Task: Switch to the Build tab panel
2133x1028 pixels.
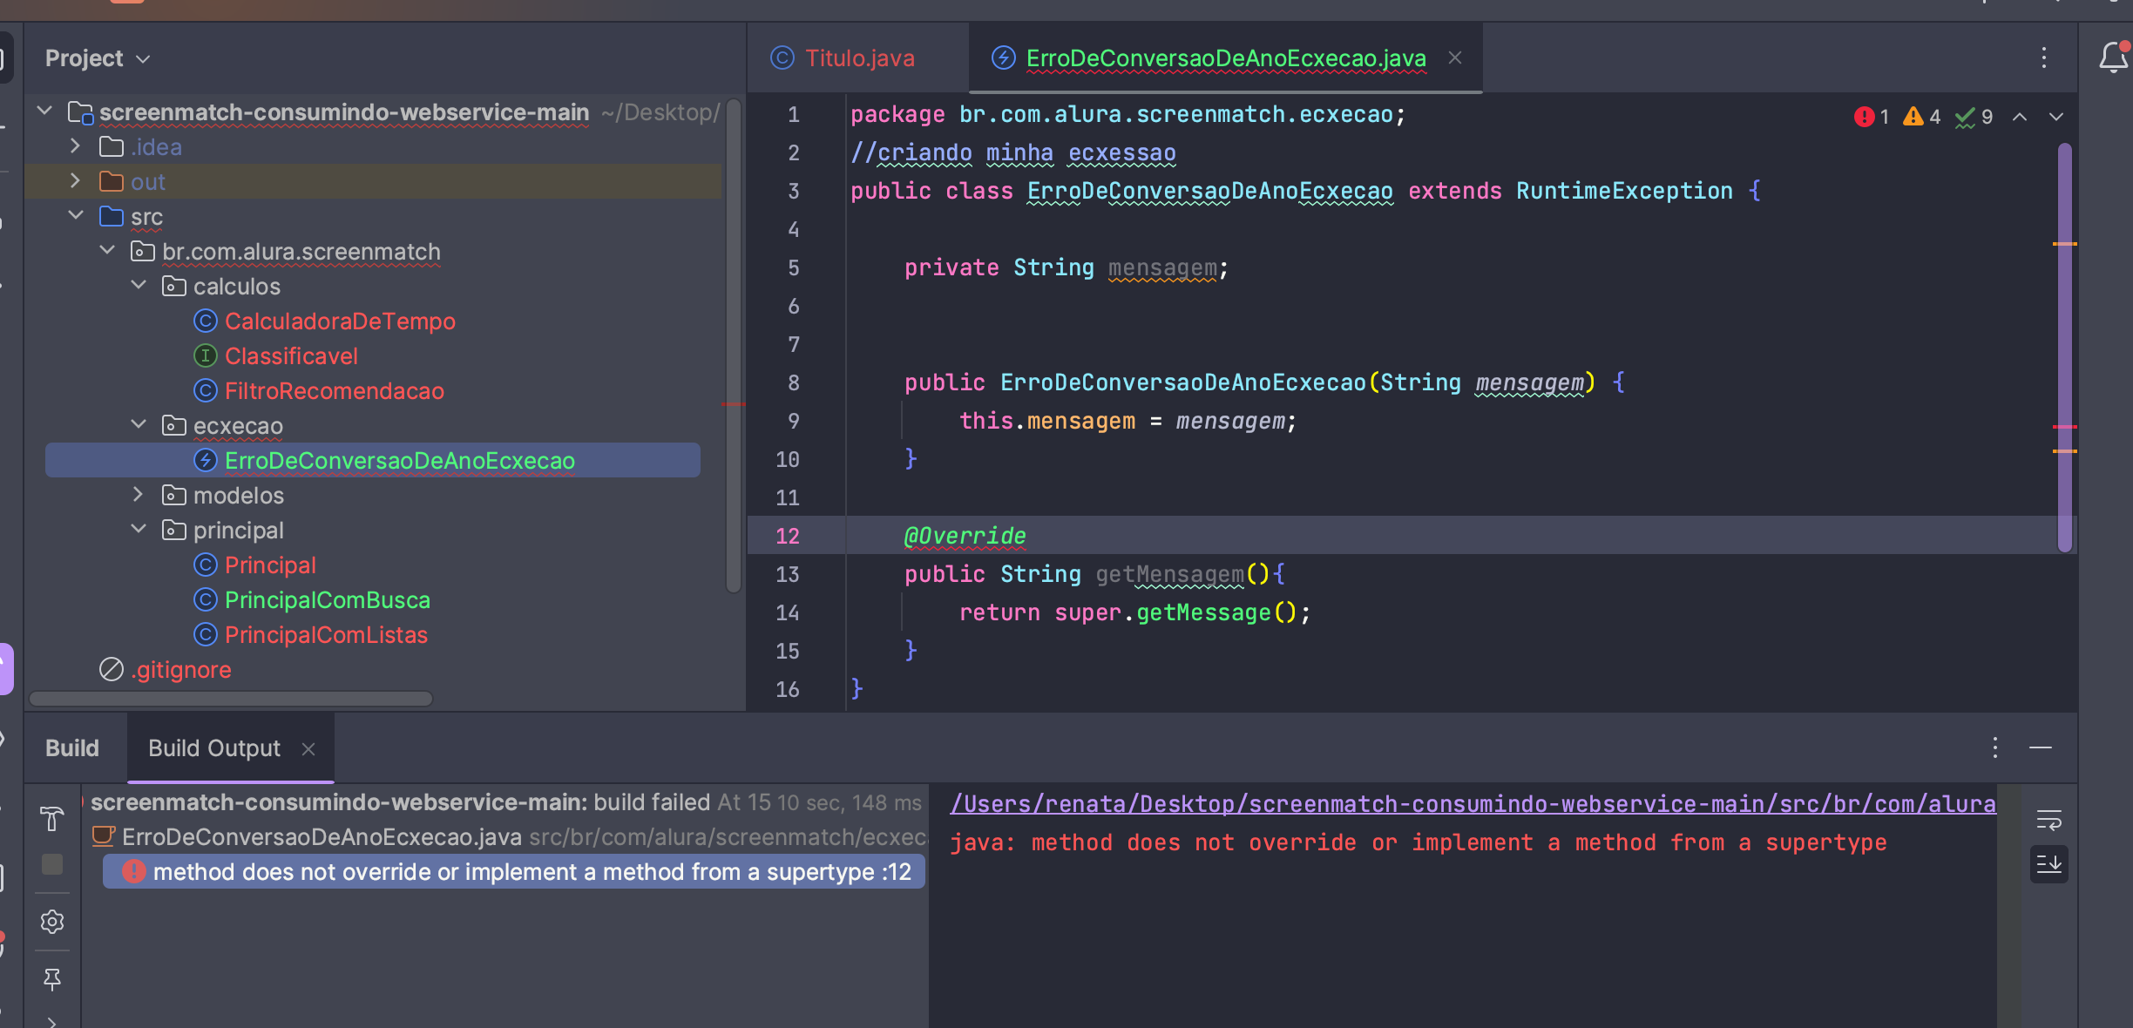Action: (x=73, y=747)
